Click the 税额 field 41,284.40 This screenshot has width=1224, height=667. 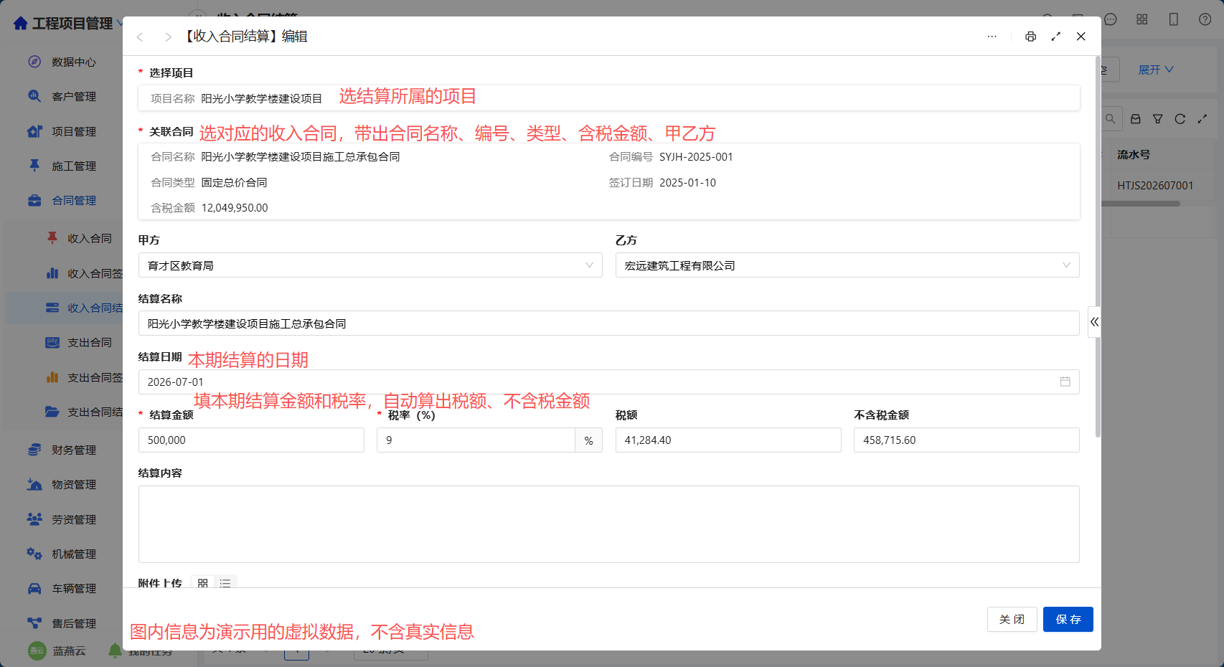(728, 440)
